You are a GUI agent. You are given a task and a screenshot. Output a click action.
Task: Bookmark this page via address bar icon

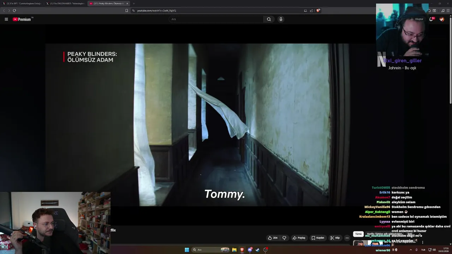[x=126, y=11]
